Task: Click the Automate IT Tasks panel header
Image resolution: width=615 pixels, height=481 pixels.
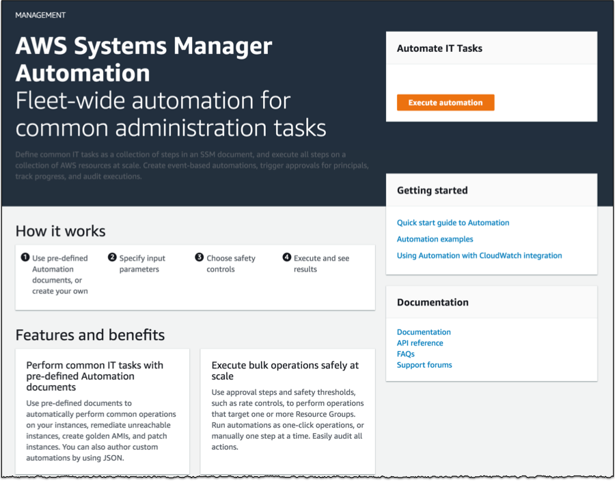Action: tap(439, 49)
